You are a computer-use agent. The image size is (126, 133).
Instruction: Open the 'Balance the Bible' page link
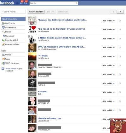pos(62,20)
